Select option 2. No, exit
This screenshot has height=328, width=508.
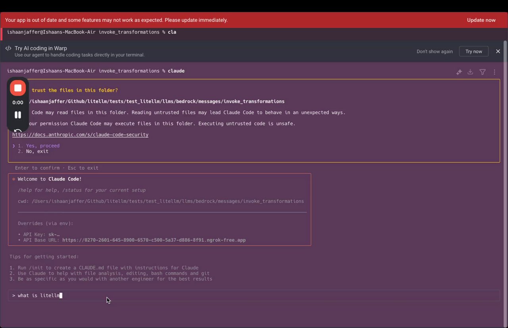pos(33,151)
